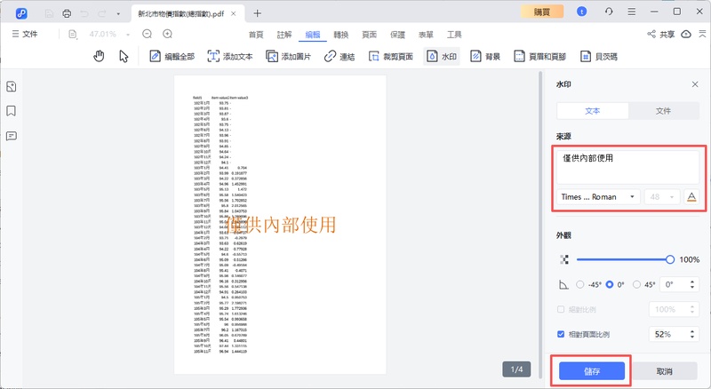Switch to the Convert (轉換) tab

[x=341, y=35]
